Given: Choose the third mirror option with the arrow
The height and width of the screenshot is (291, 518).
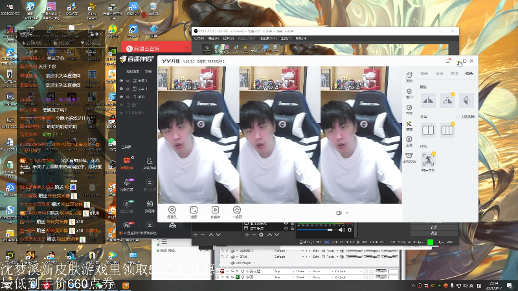Looking at the screenshot, I should 466,100.
